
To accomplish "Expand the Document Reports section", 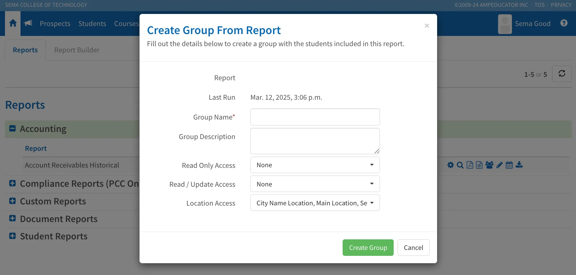I will click(12, 218).
